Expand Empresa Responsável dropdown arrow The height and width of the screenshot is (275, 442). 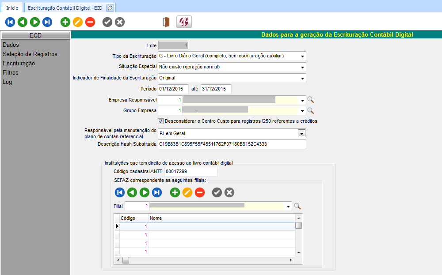[x=302, y=100]
